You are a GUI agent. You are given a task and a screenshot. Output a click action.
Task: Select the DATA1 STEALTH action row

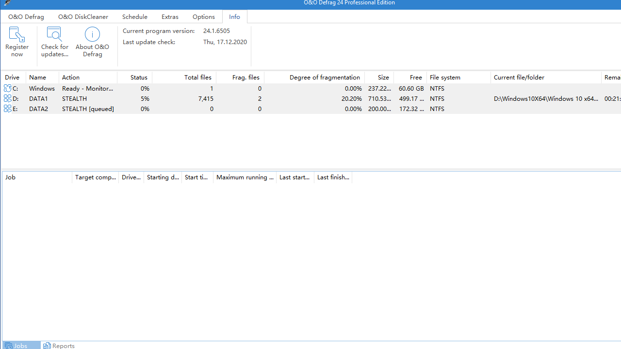click(x=75, y=98)
